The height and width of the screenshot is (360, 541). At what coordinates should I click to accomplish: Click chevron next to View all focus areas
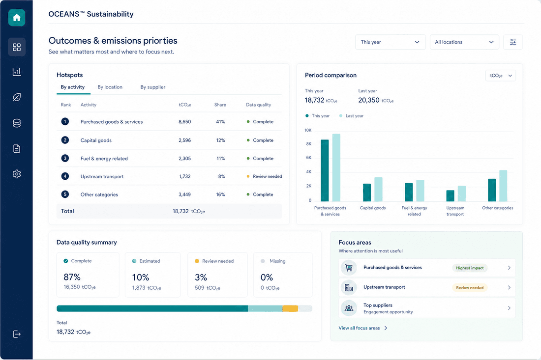pos(386,328)
